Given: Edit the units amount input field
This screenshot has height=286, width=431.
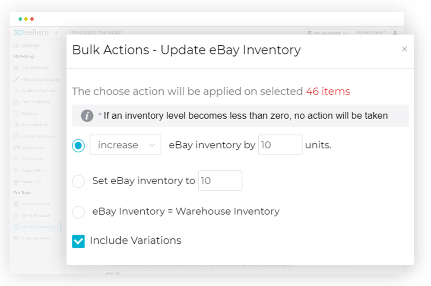Looking at the screenshot, I should pos(280,145).
